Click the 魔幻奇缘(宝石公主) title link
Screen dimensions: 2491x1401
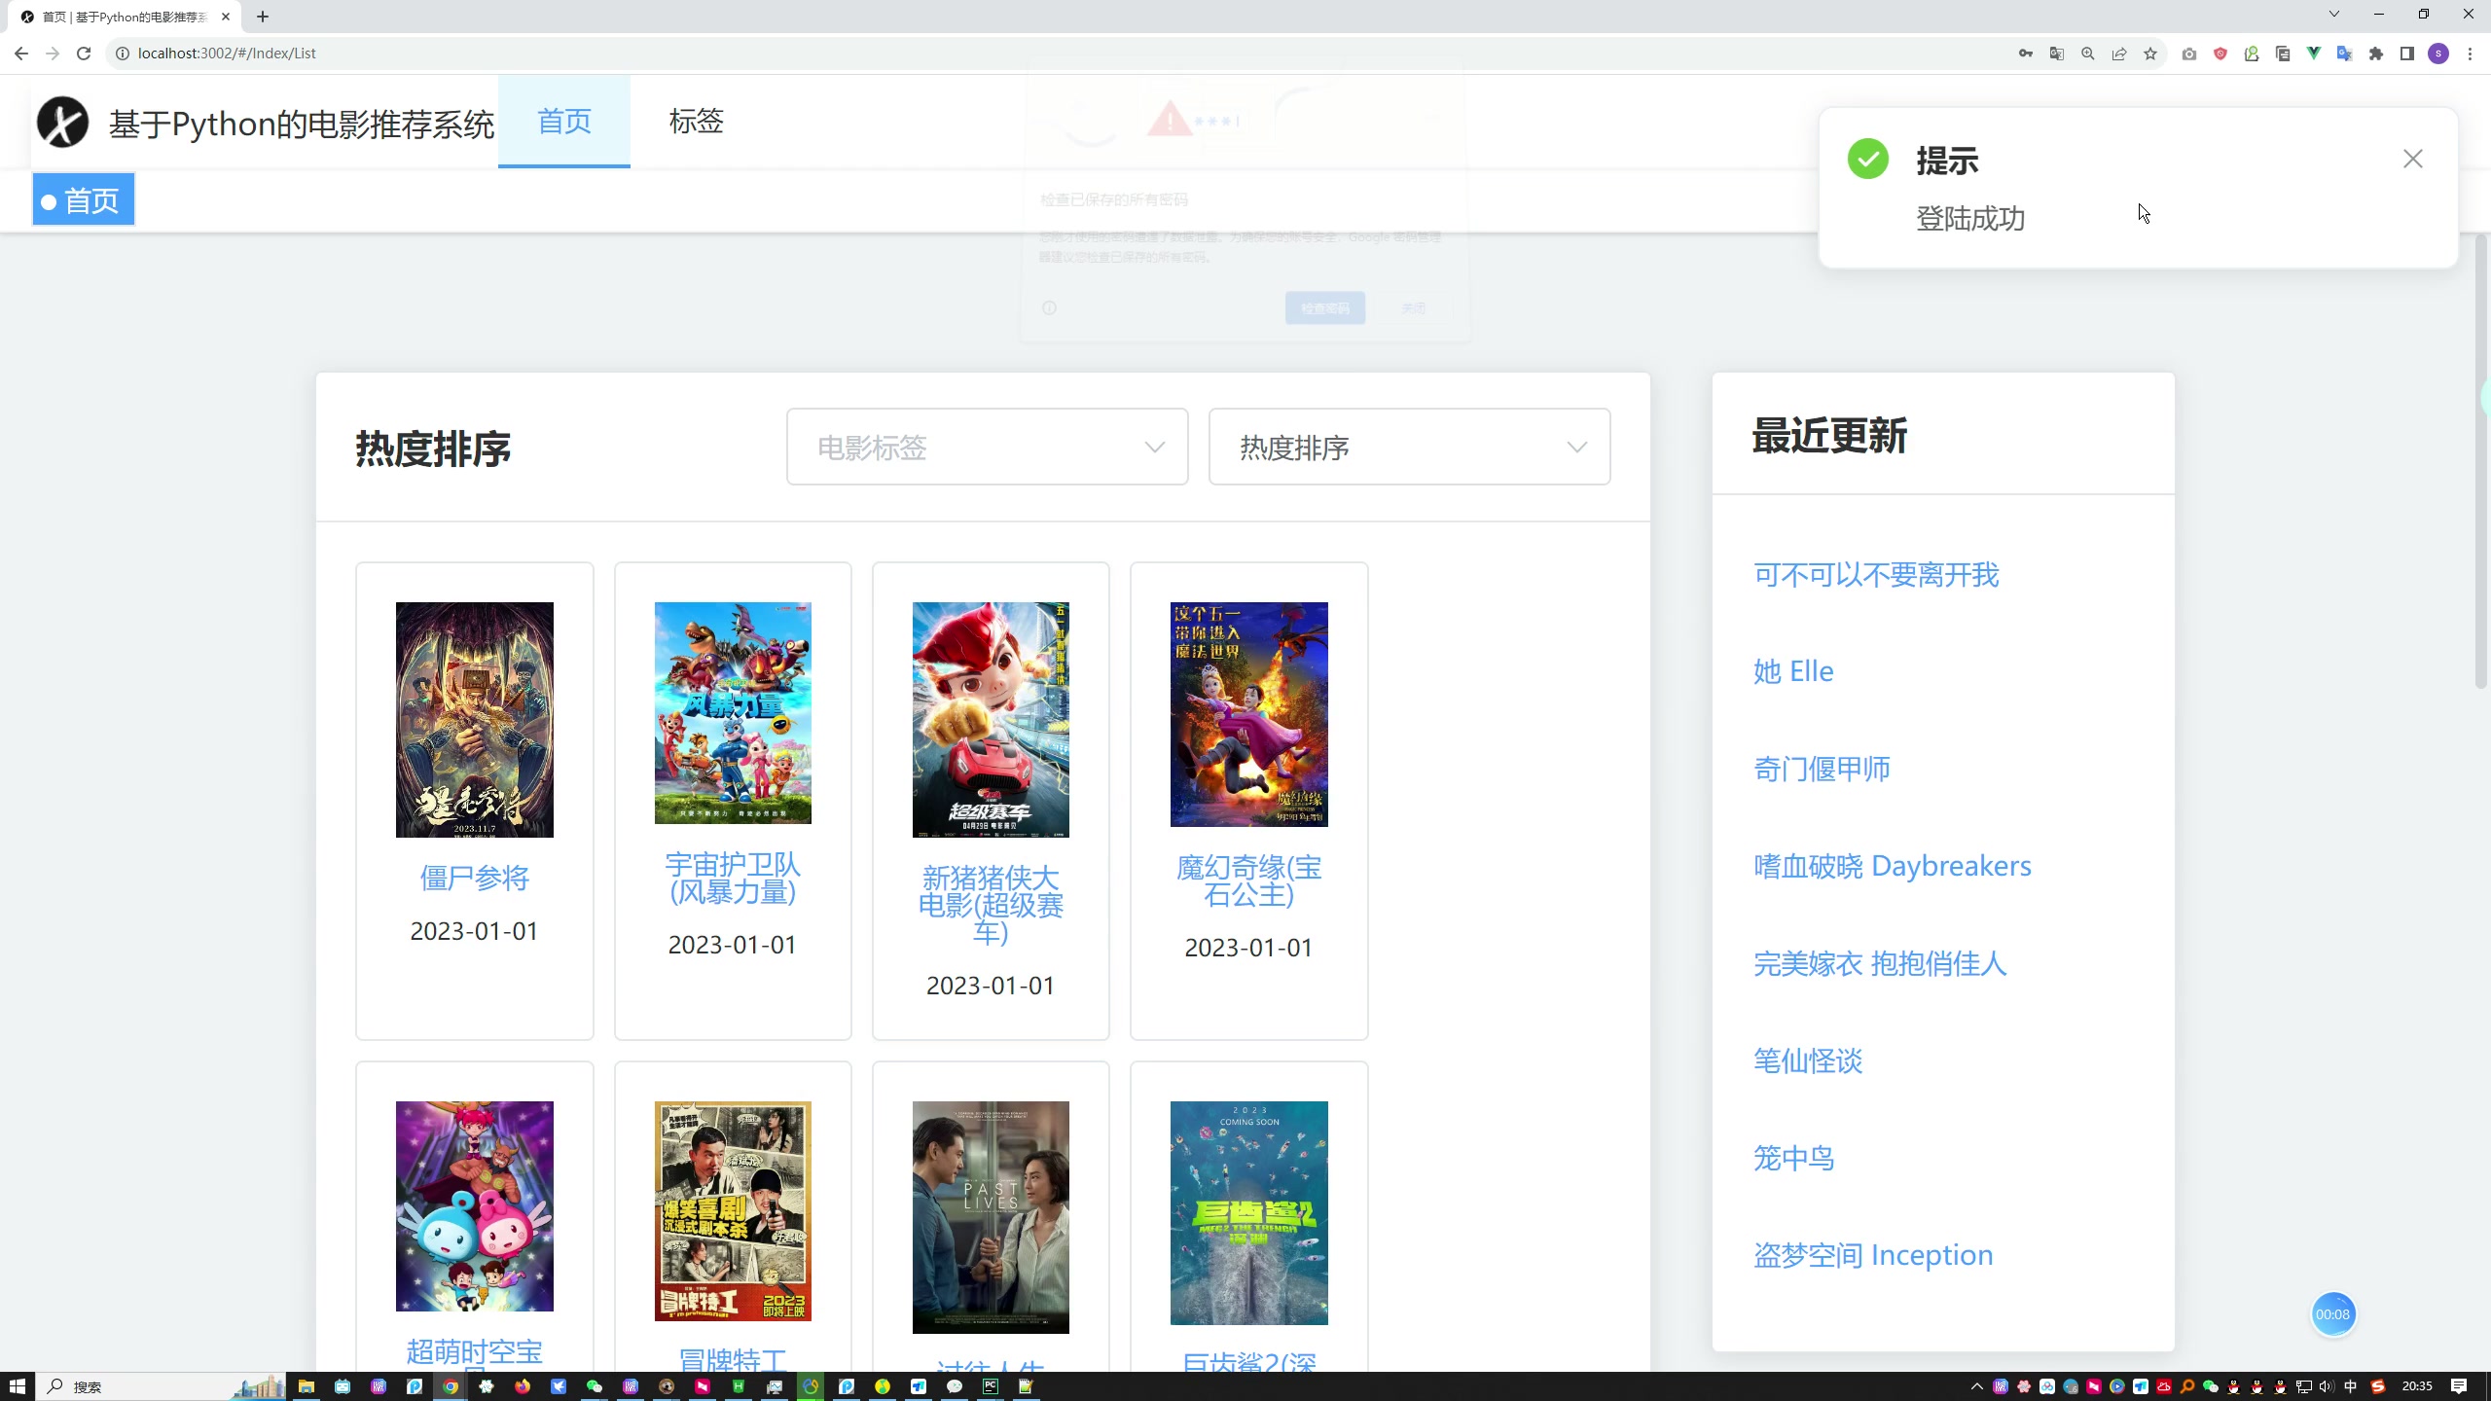(1249, 880)
